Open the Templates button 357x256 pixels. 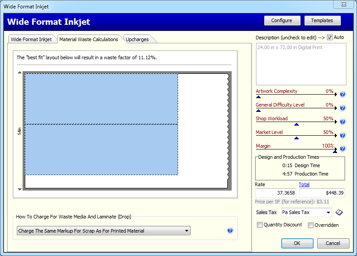pos(322,20)
